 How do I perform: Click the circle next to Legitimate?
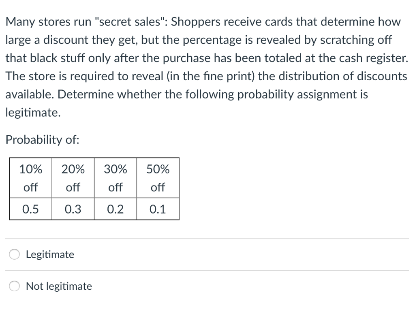pyautogui.click(x=14, y=254)
